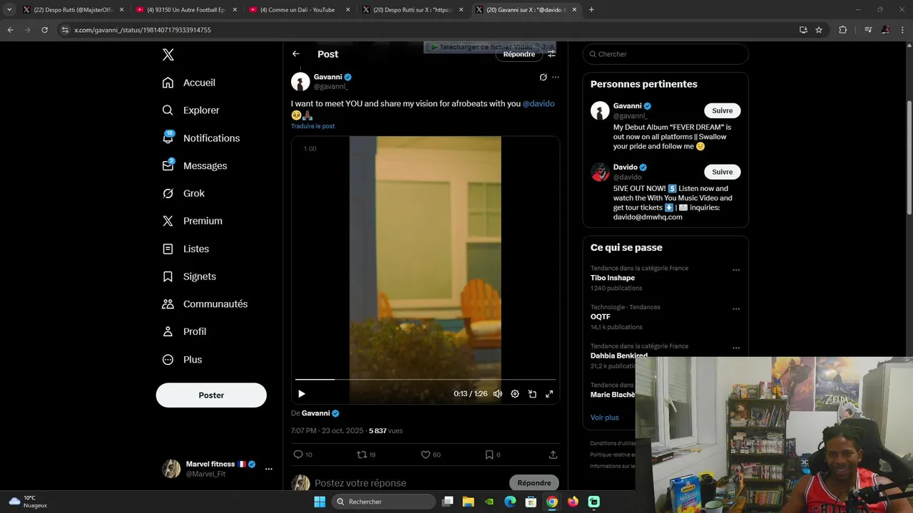The height and width of the screenshot is (513, 913).
Task: Open video settings gear
Action: pyautogui.click(x=515, y=394)
